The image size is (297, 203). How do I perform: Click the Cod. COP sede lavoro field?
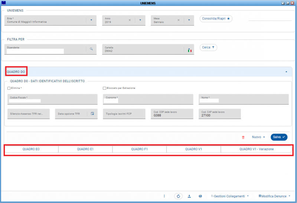[172, 114]
